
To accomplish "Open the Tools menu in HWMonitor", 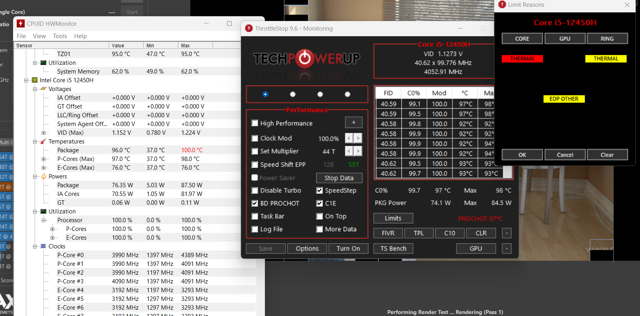I will pos(60,36).
